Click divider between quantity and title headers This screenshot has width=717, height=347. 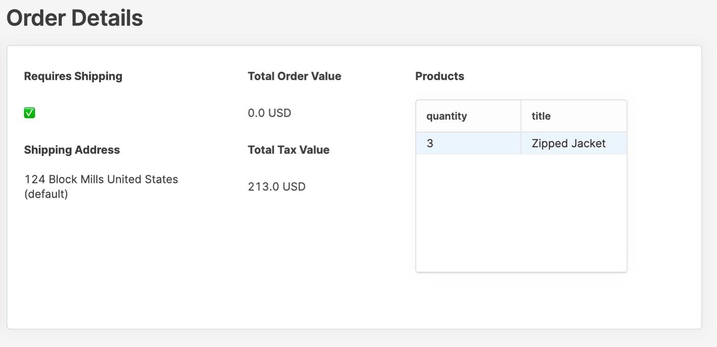tap(521, 116)
